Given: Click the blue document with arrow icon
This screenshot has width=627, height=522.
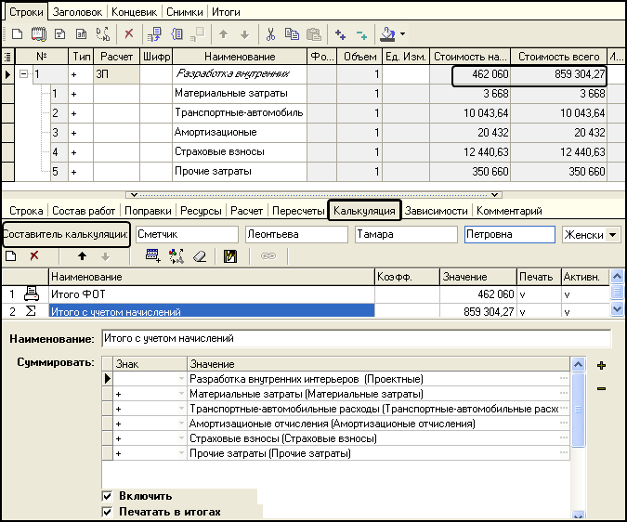Looking at the screenshot, I should pos(154,34).
